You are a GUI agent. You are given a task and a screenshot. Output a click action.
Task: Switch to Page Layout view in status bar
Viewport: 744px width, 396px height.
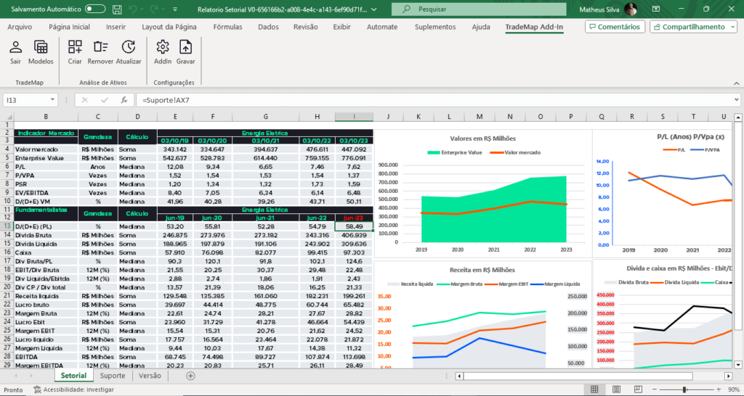point(616,389)
